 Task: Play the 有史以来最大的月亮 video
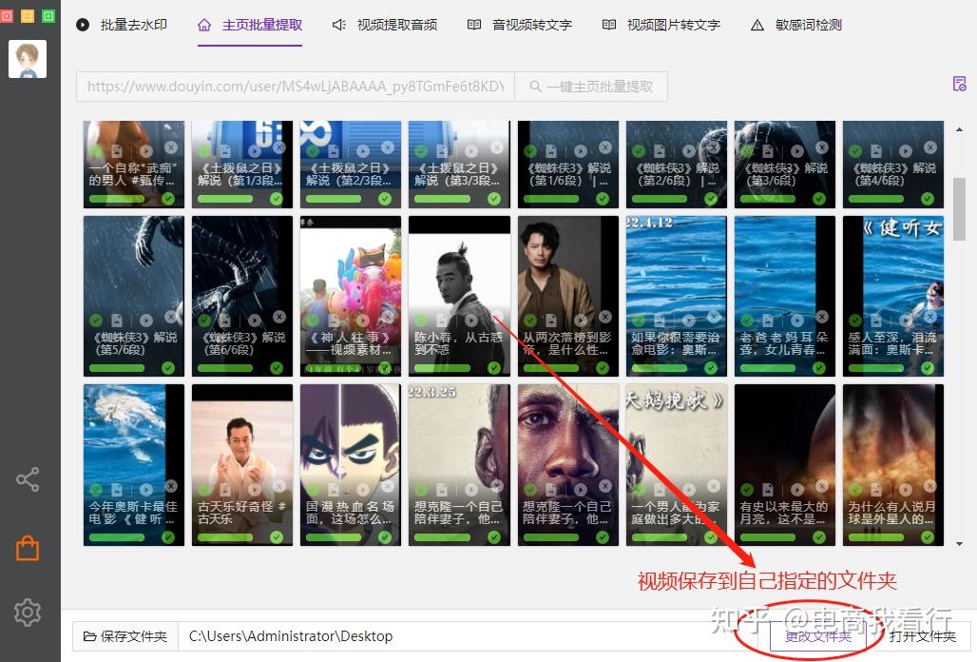tap(797, 490)
